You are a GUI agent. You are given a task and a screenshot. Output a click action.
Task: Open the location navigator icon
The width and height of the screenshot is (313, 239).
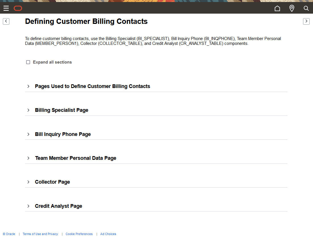pyautogui.click(x=292, y=8)
